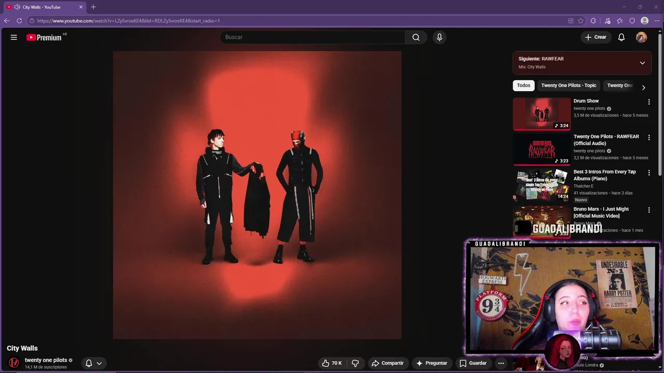Open the media control music icon
The image size is (664, 373).
tap(607, 21)
